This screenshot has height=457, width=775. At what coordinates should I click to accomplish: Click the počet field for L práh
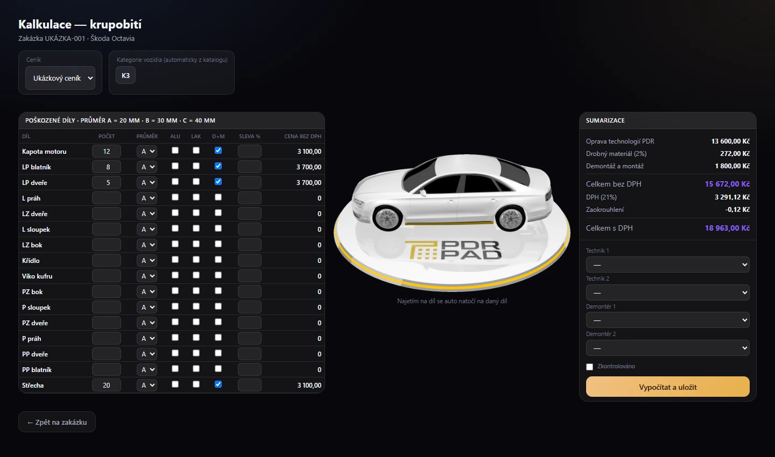click(107, 198)
